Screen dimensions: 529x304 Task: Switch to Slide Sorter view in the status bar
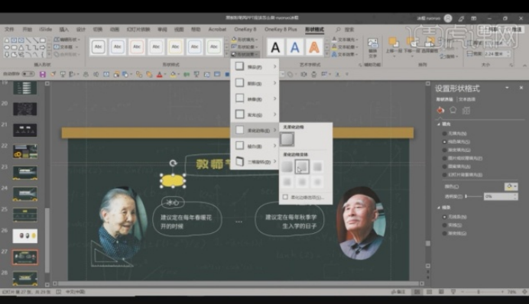[x=429, y=292]
